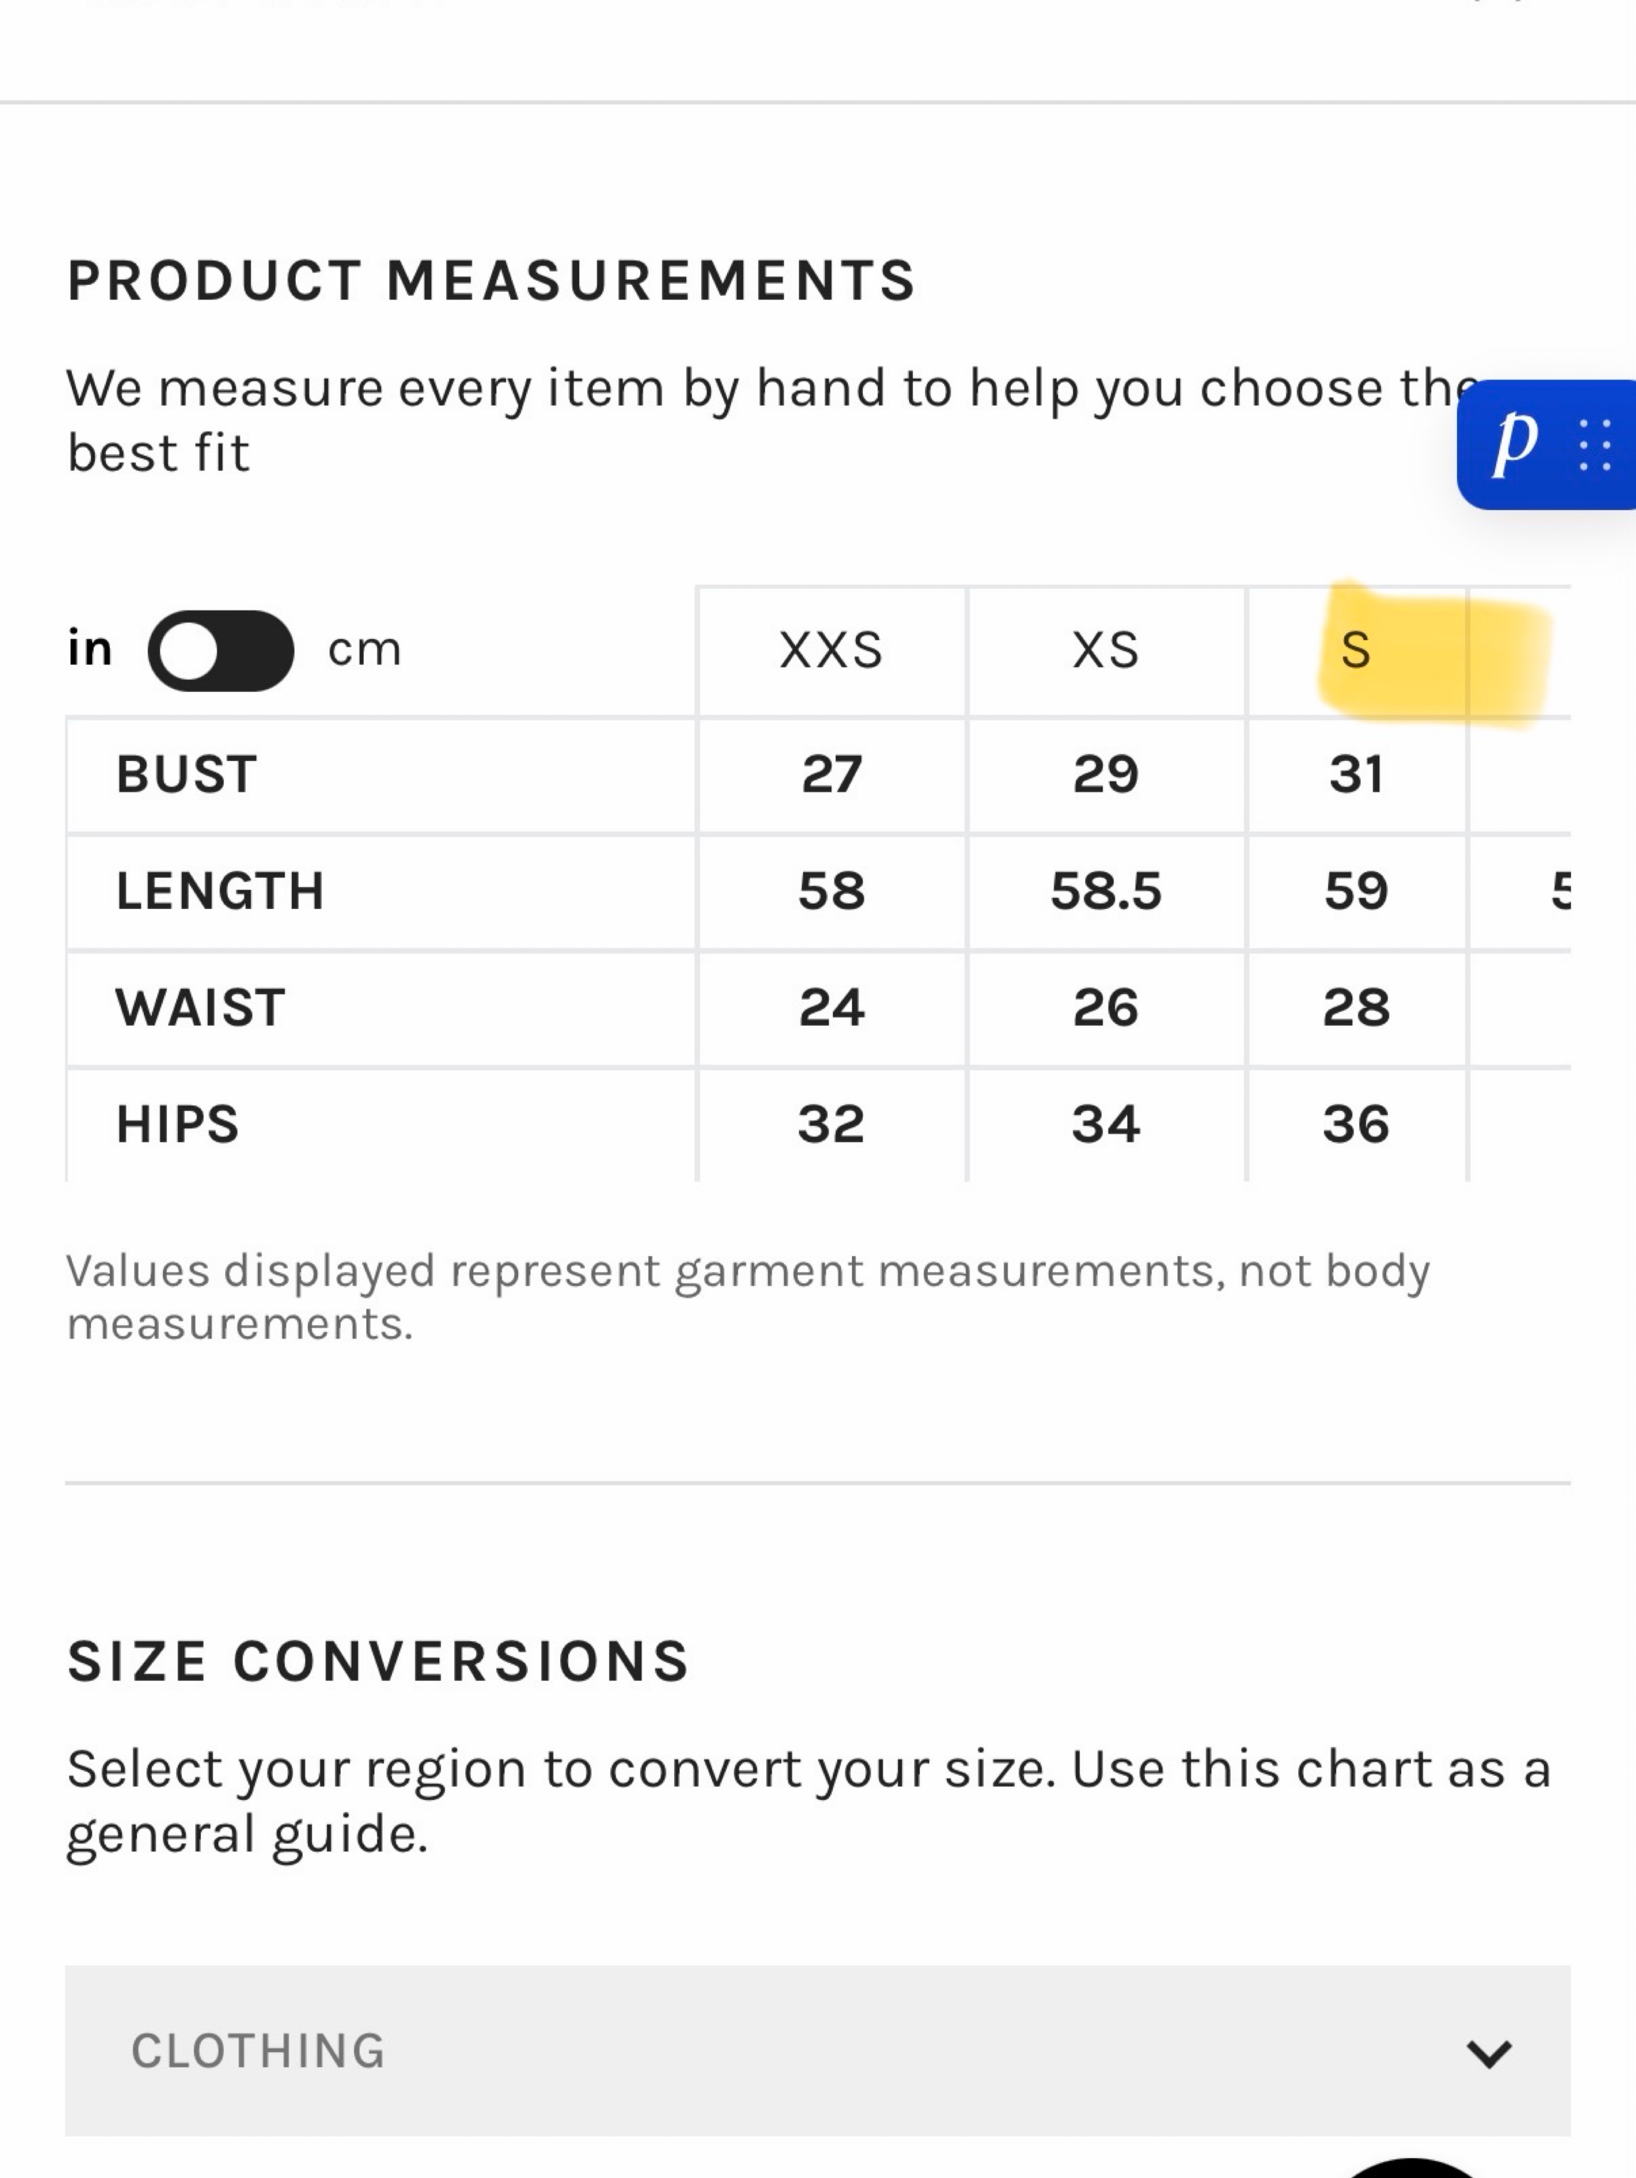Click the XXS waist value 24
The width and height of the screenshot is (1636, 2178).
(x=831, y=1008)
